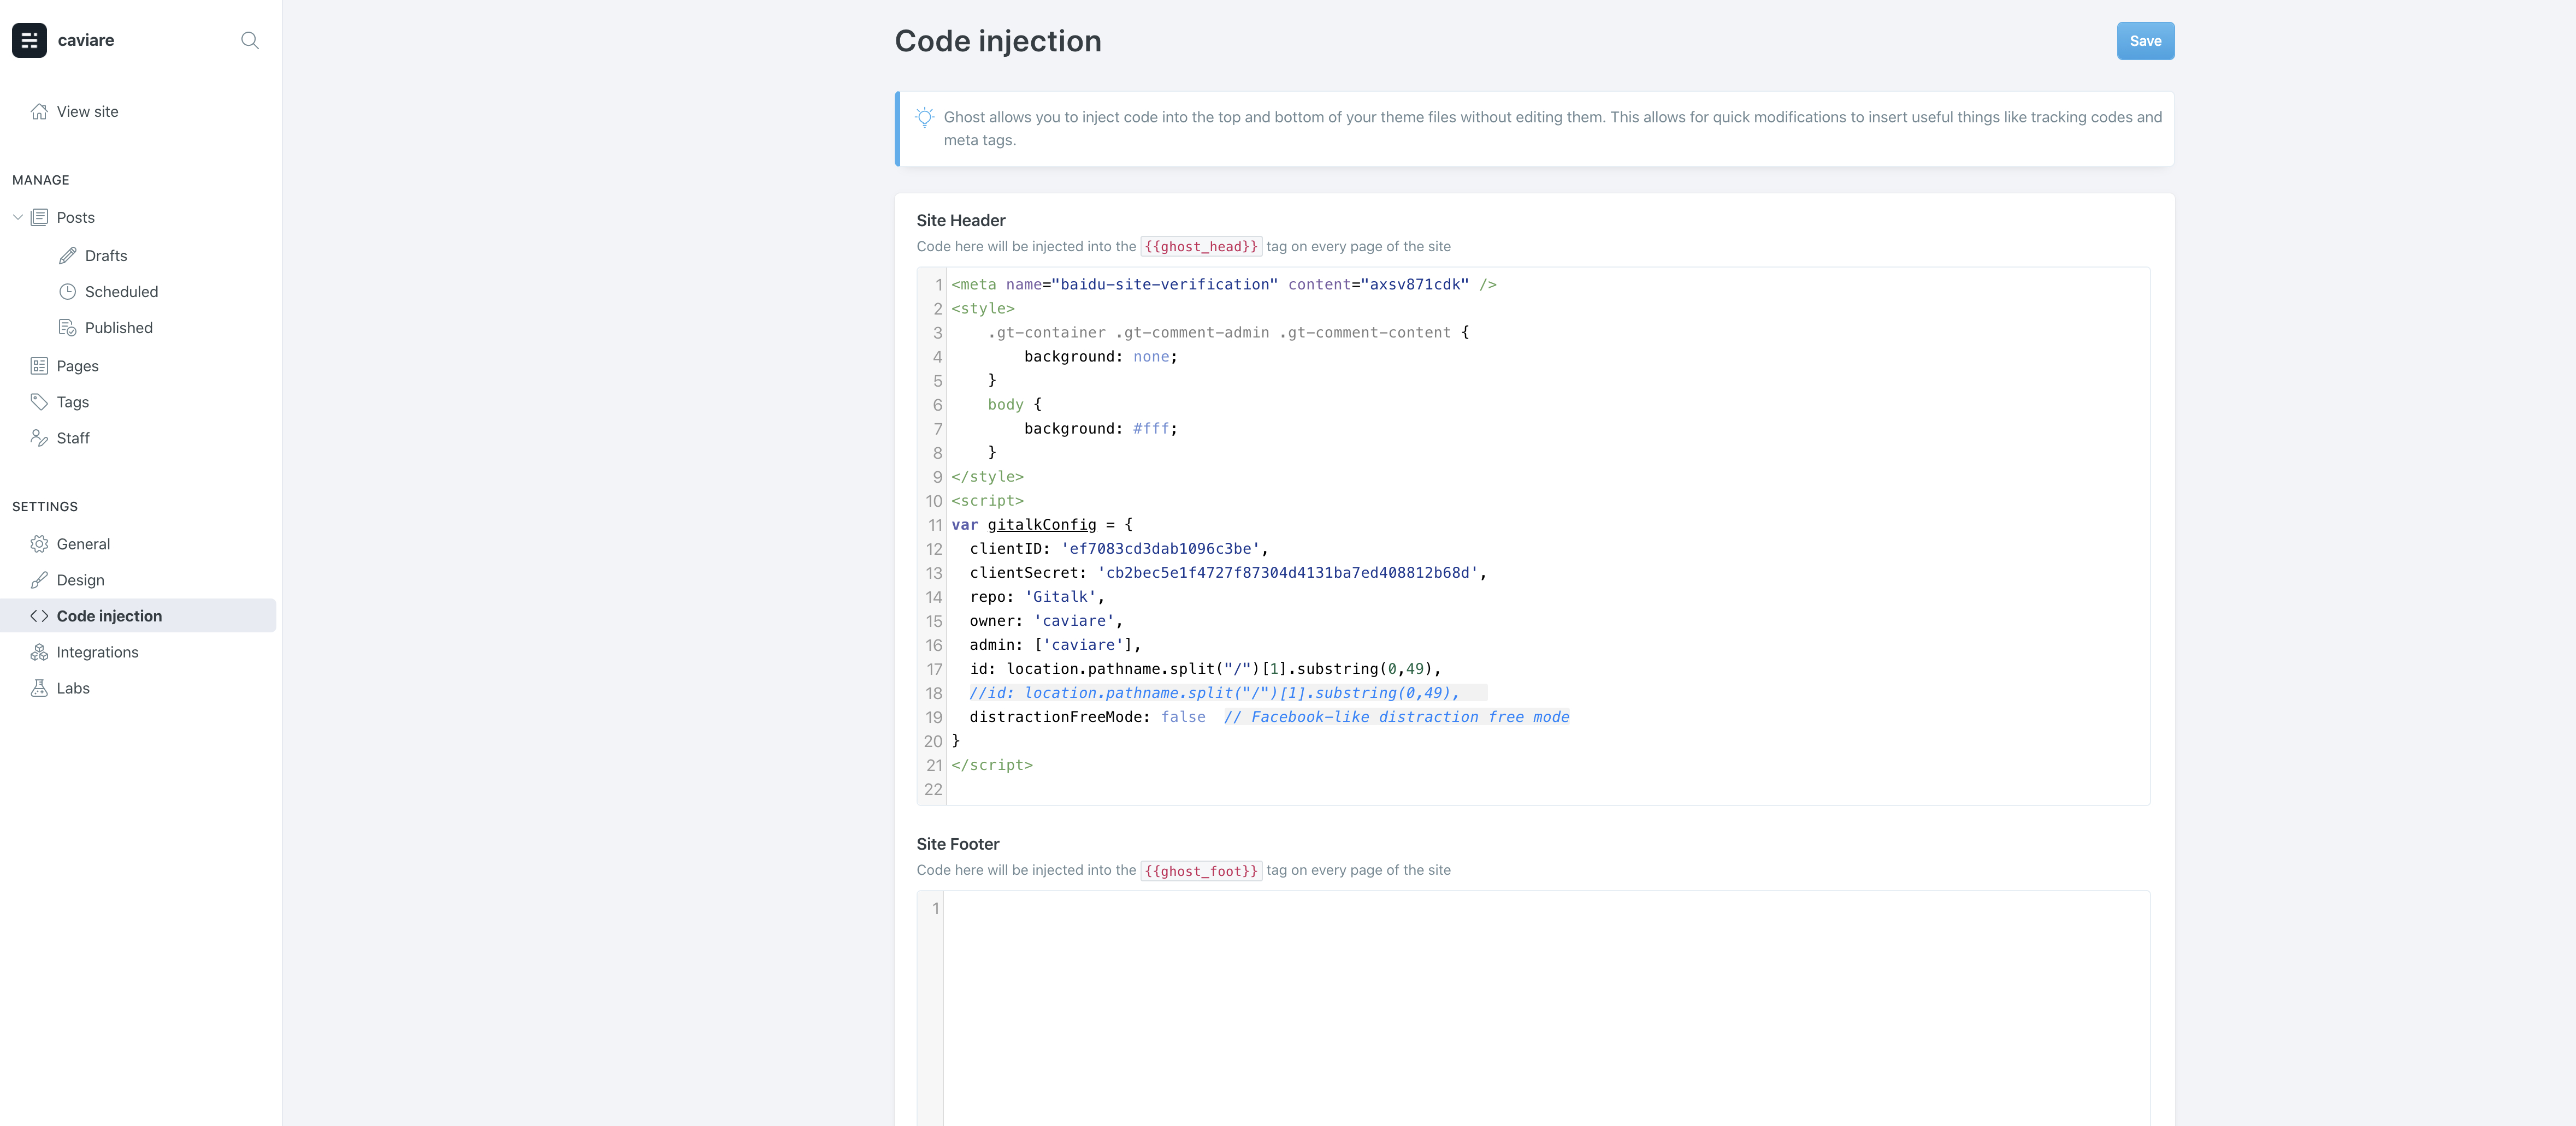This screenshot has width=2576, height=1126.
Task: Click the caviare site logo icon
Action: [29, 40]
